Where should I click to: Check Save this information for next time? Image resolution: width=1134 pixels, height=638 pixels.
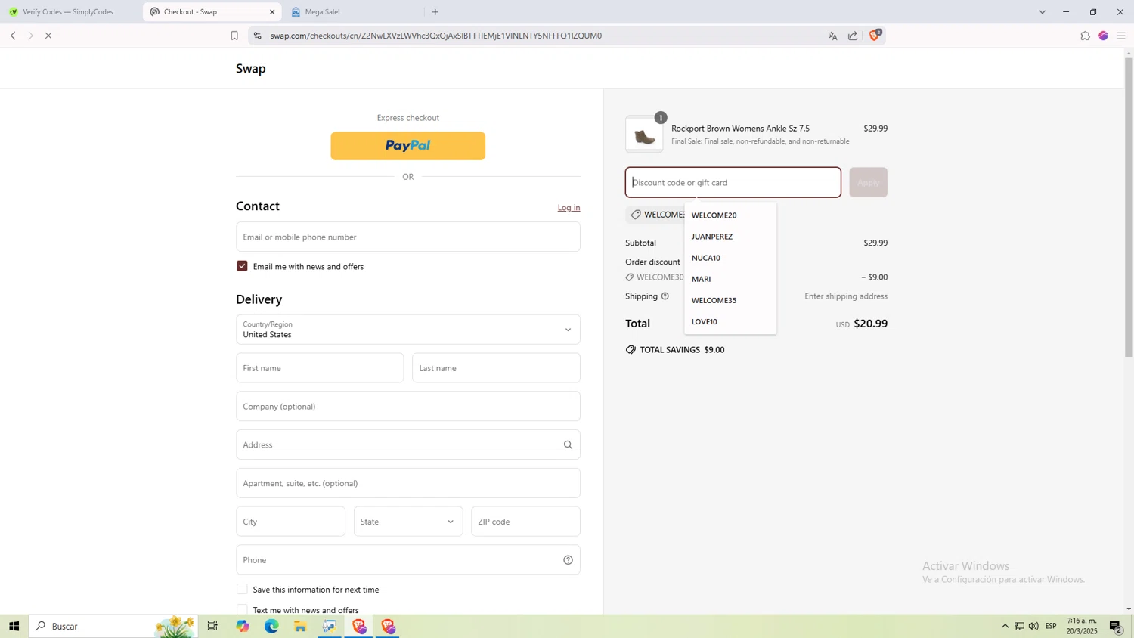point(242,589)
